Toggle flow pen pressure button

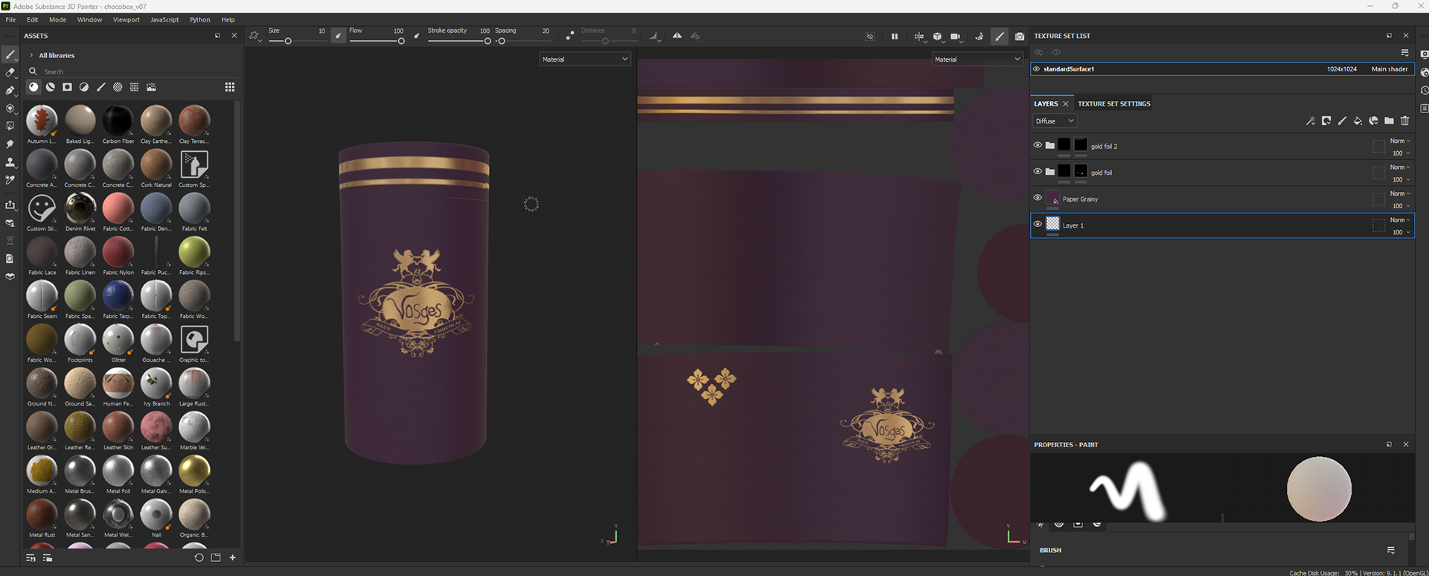417,35
